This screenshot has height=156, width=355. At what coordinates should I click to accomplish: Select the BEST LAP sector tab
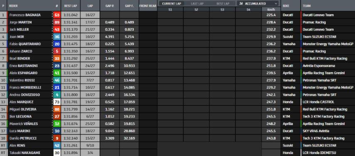223,3
